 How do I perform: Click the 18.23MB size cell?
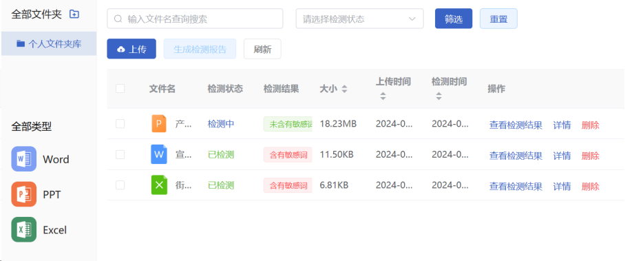pos(338,124)
